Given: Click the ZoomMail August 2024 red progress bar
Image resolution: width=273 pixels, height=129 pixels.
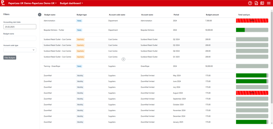Looking at the screenshot, I should [x=252, y=93].
